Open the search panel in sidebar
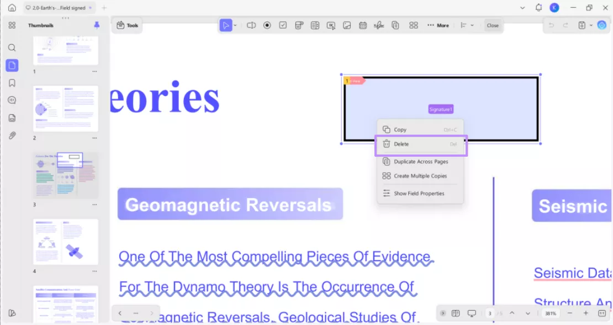Viewport: 613px width, 325px height. (12, 47)
